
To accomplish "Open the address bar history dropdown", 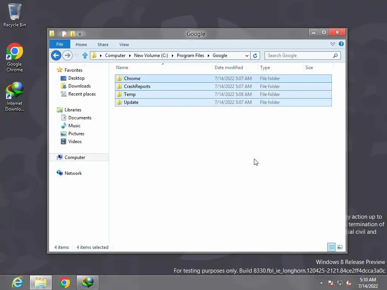I will (246, 56).
